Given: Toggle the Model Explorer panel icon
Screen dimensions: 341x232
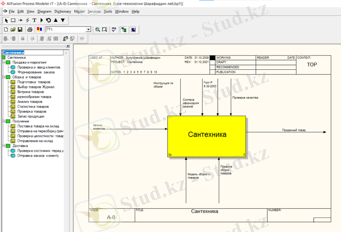Looking at the screenshot, I should tap(124, 29).
